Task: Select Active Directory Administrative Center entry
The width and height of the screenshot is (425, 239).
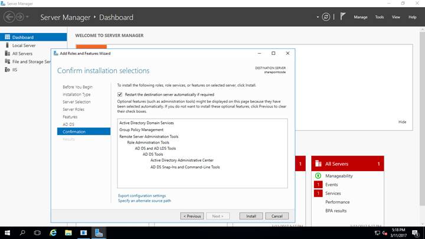Action: [x=182, y=160]
